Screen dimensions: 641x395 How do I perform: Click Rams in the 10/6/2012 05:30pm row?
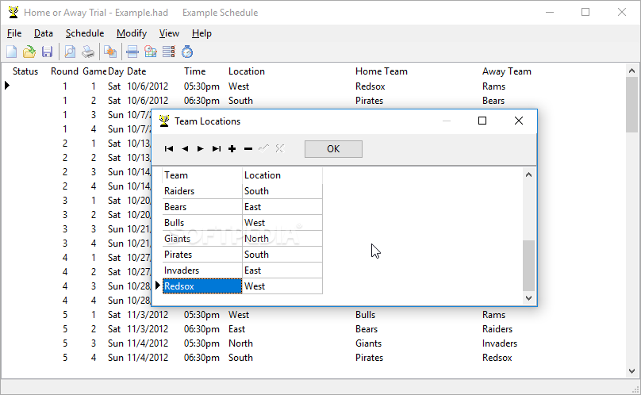click(493, 86)
